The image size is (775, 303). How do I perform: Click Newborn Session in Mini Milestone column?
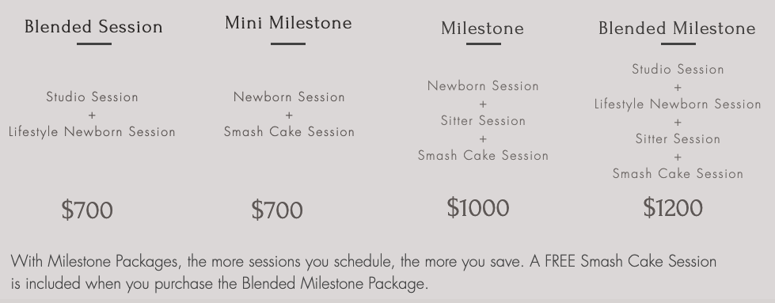(x=289, y=97)
